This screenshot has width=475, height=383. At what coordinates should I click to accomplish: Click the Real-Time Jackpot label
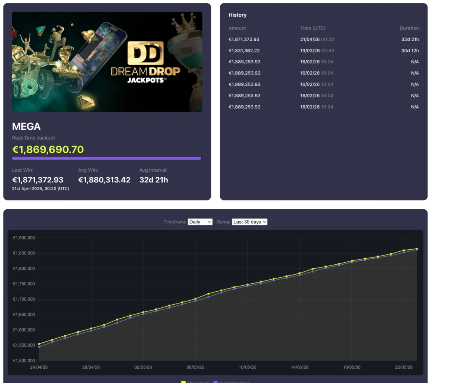pos(34,138)
